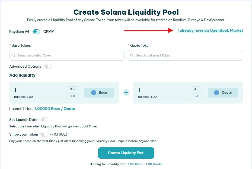Enable Set Launch Date
This screenshot has width=252, height=169.
click(44, 120)
